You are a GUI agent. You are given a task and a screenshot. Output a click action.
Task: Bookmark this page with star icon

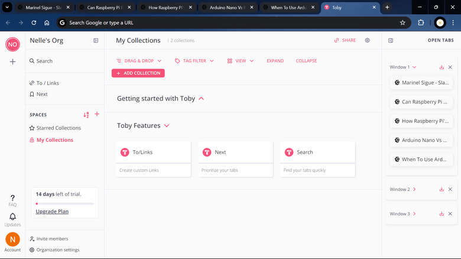402,22
